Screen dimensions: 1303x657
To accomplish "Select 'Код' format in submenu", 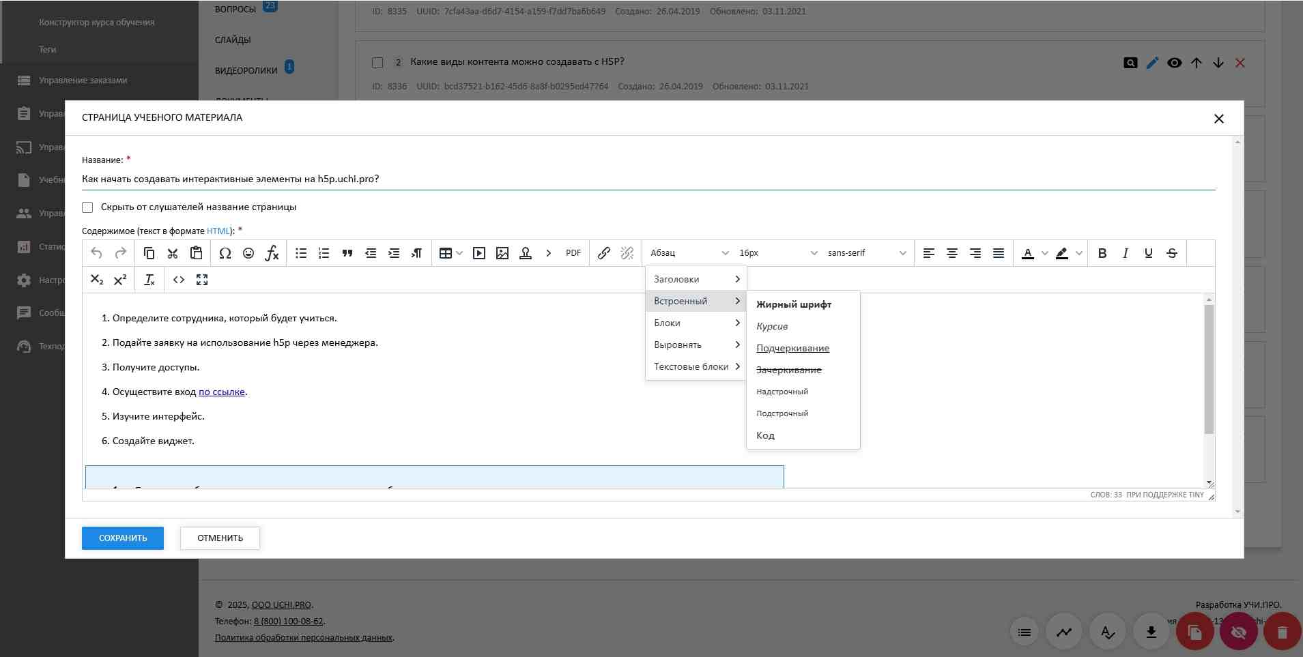I will (x=803, y=435).
